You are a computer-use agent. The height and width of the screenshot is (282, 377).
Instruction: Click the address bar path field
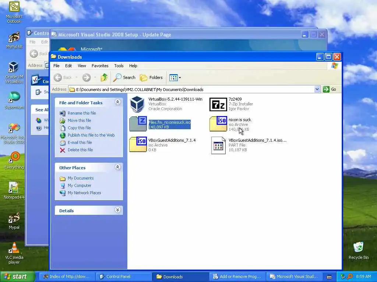pos(191,90)
